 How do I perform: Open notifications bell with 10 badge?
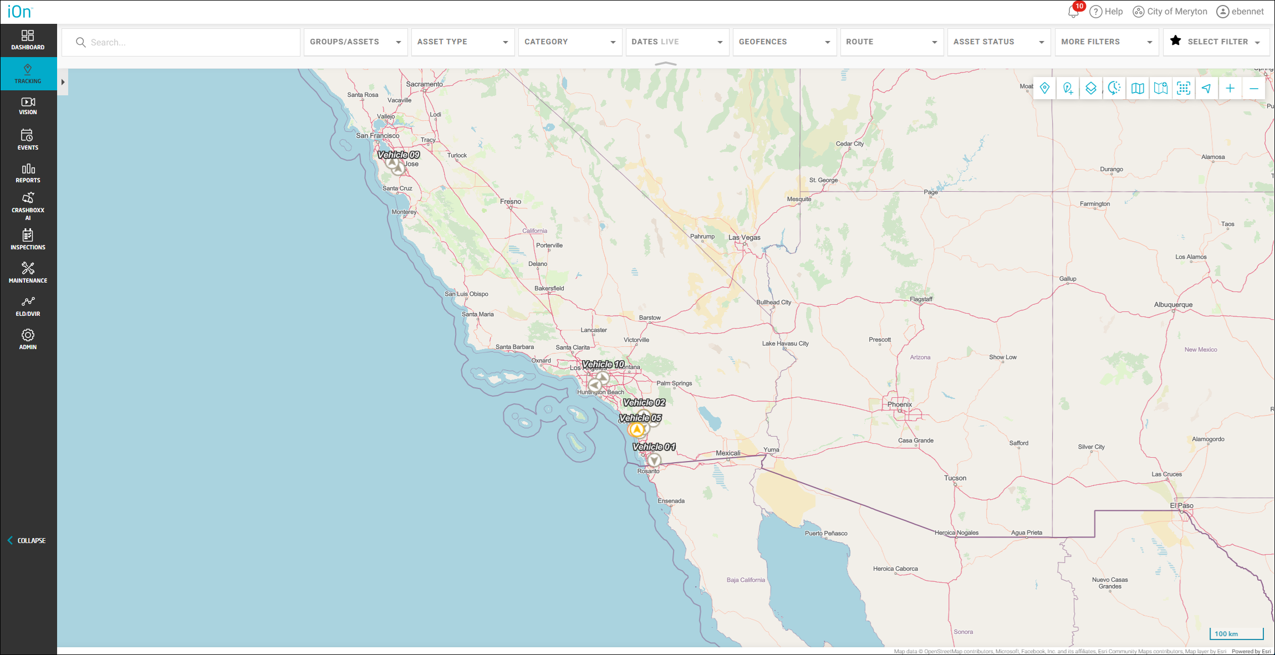click(1074, 12)
